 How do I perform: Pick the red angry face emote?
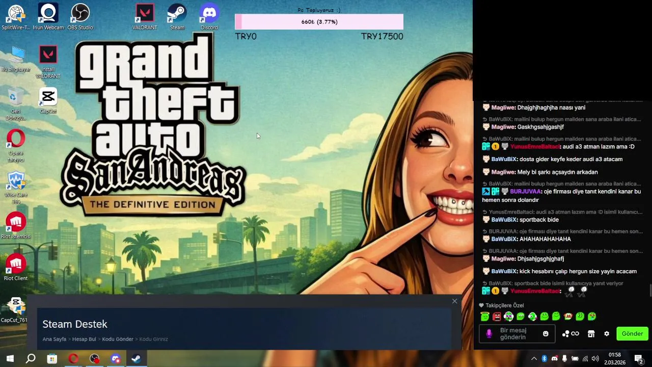pyautogui.click(x=497, y=317)
